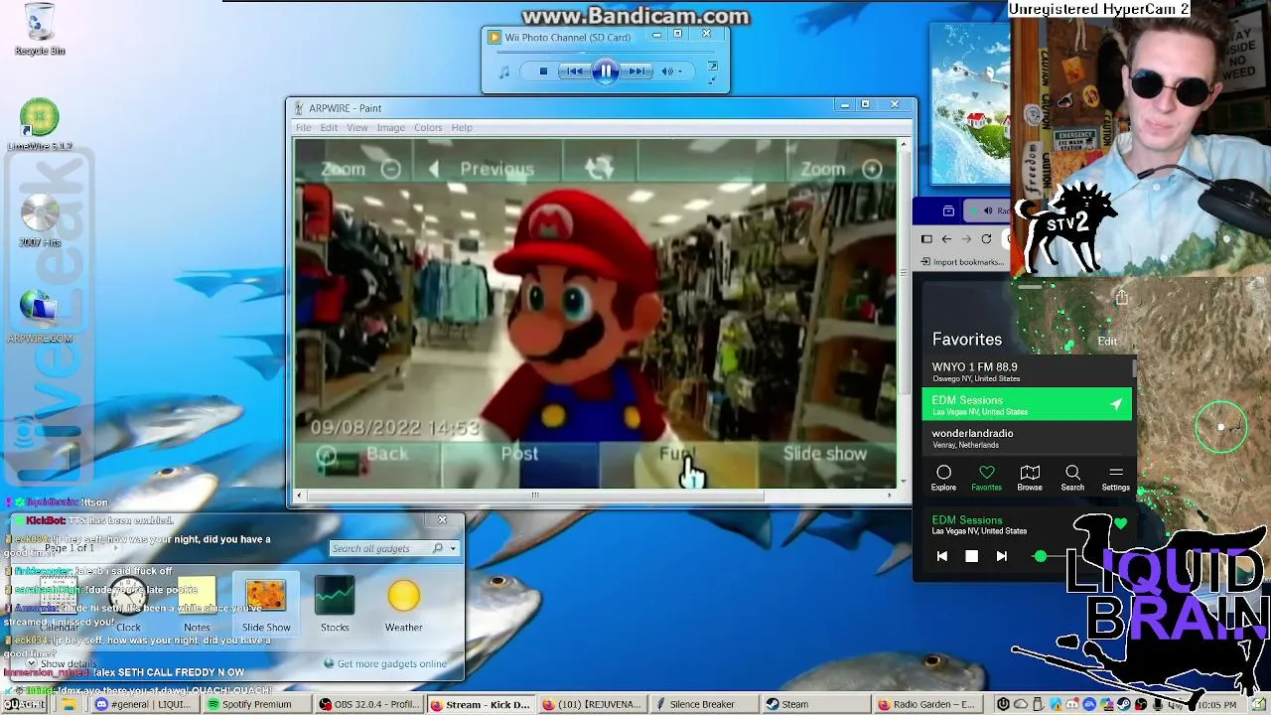Image resolution: width=1271 pixels, height=715 pixels.
Task: Skip to next station in Radio Garden
Action: point(1001,557)
